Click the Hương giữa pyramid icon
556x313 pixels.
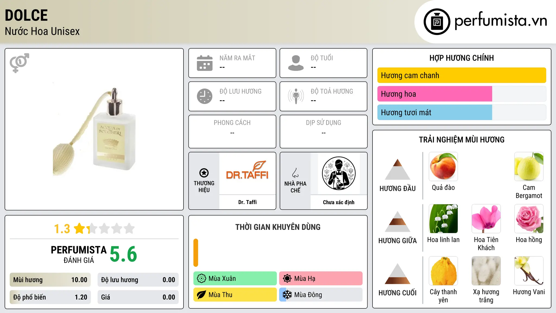(397, 221)
